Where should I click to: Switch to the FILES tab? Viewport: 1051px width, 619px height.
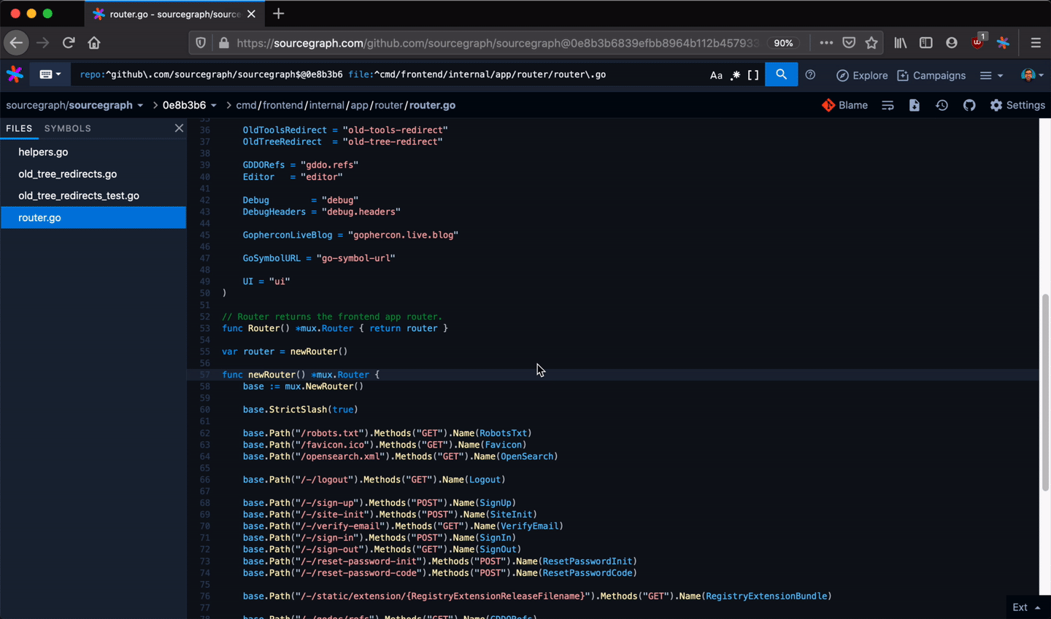[x=19, y=128]
